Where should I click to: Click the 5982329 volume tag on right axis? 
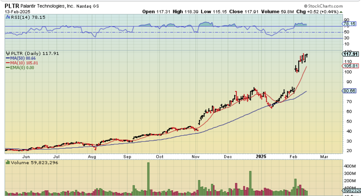[351, 191]
